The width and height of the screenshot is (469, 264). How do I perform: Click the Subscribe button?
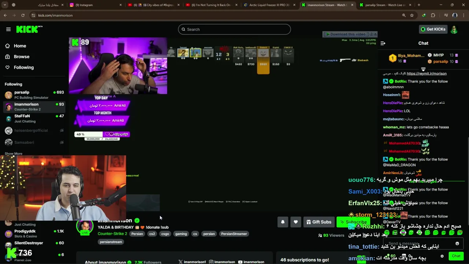(353, 222)
